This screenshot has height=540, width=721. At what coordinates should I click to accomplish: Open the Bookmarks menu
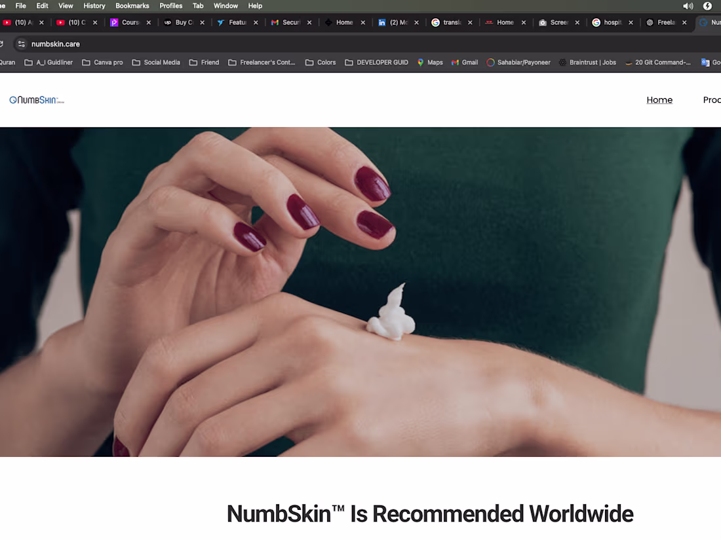point(132,6)
